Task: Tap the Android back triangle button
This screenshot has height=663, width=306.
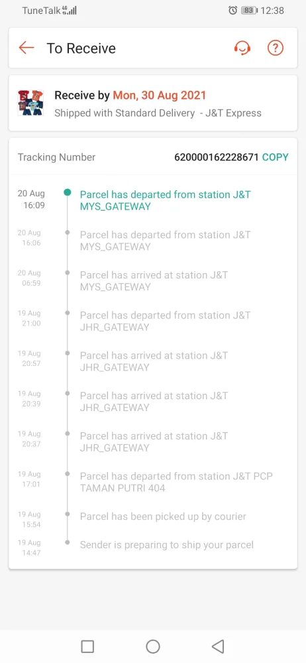Action: point(218,646)
